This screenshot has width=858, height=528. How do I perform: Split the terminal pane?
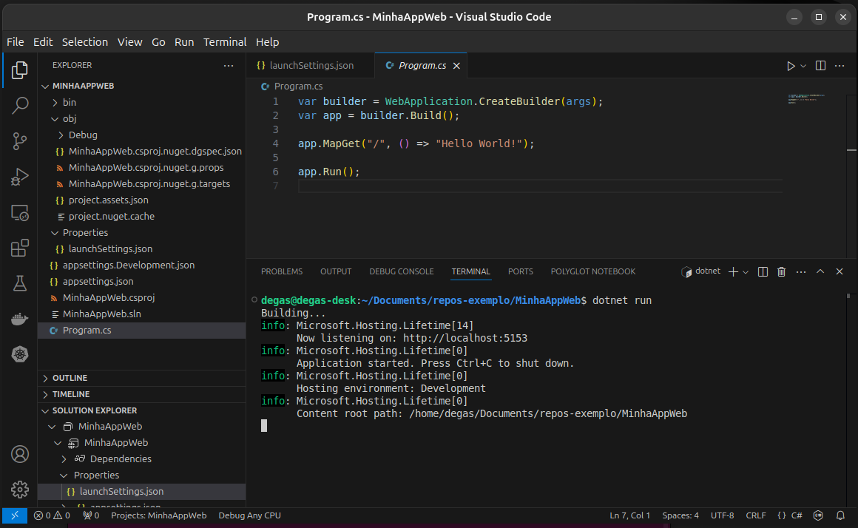pyautogui.click(x=763, y=271)
